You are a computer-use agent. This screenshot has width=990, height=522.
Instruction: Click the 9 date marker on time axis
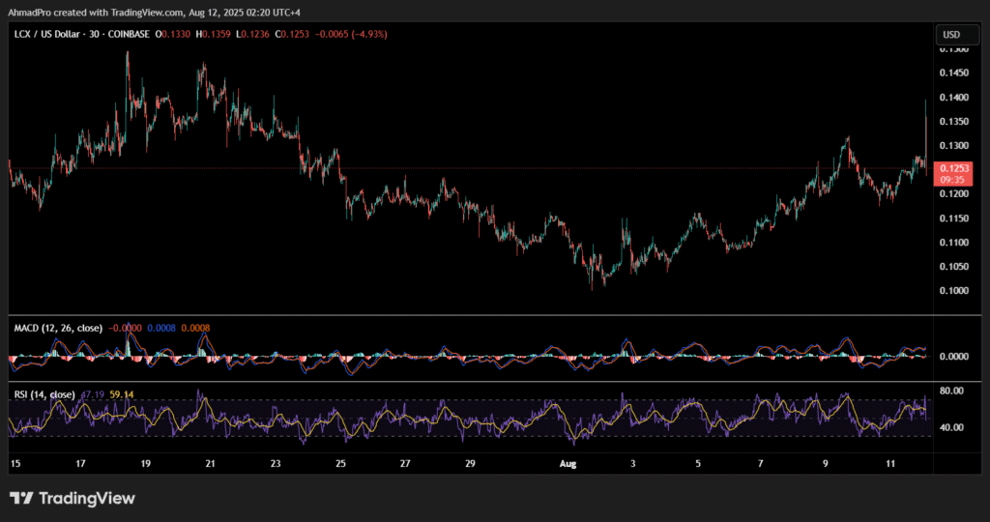tap(826, 464)
